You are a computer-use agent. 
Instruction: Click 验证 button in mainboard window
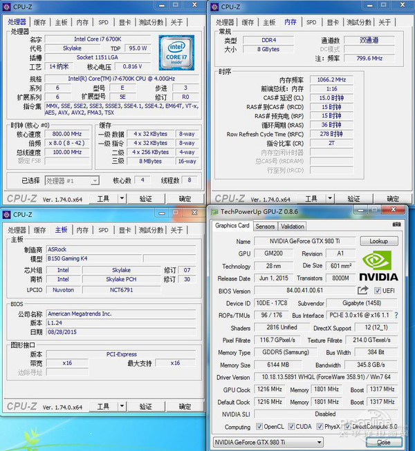[146, 406]
